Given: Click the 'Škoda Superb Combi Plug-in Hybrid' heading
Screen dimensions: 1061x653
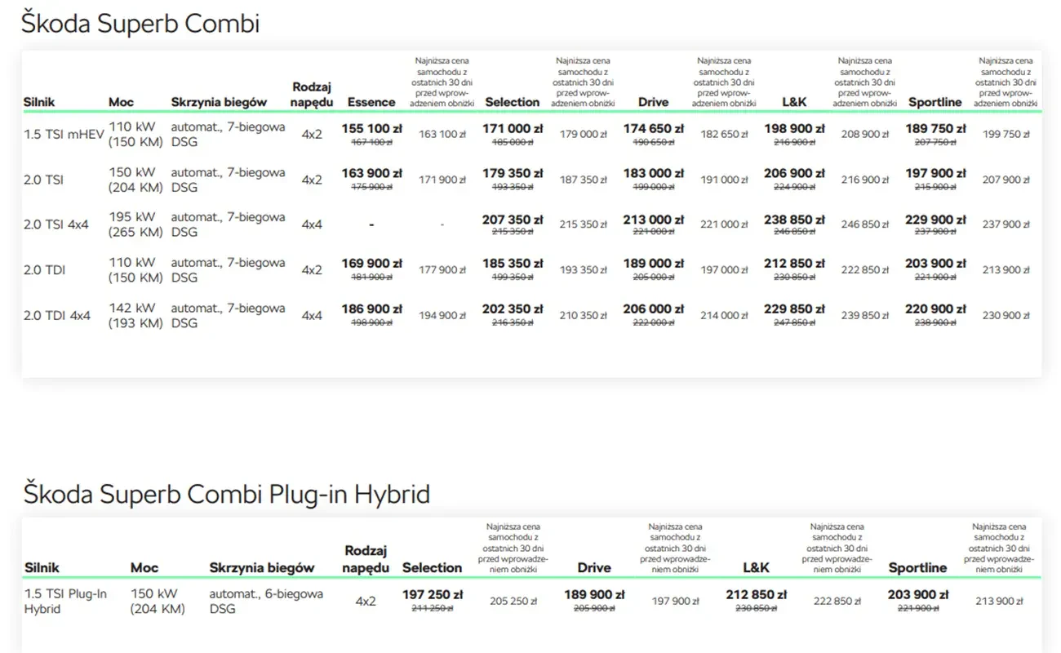Looking at the screenshot, I should (227, 494).
